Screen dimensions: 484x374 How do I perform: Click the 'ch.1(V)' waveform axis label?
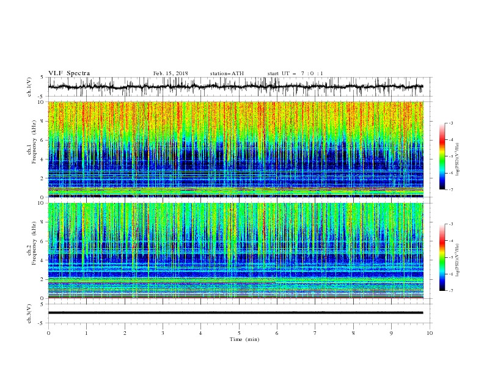(x=29, y=87)
